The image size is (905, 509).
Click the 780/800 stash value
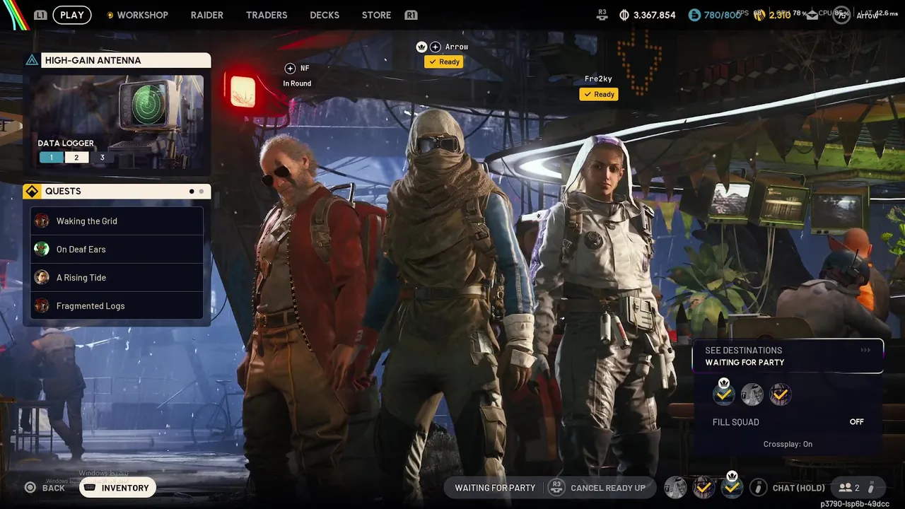click(x=722, y=15)
